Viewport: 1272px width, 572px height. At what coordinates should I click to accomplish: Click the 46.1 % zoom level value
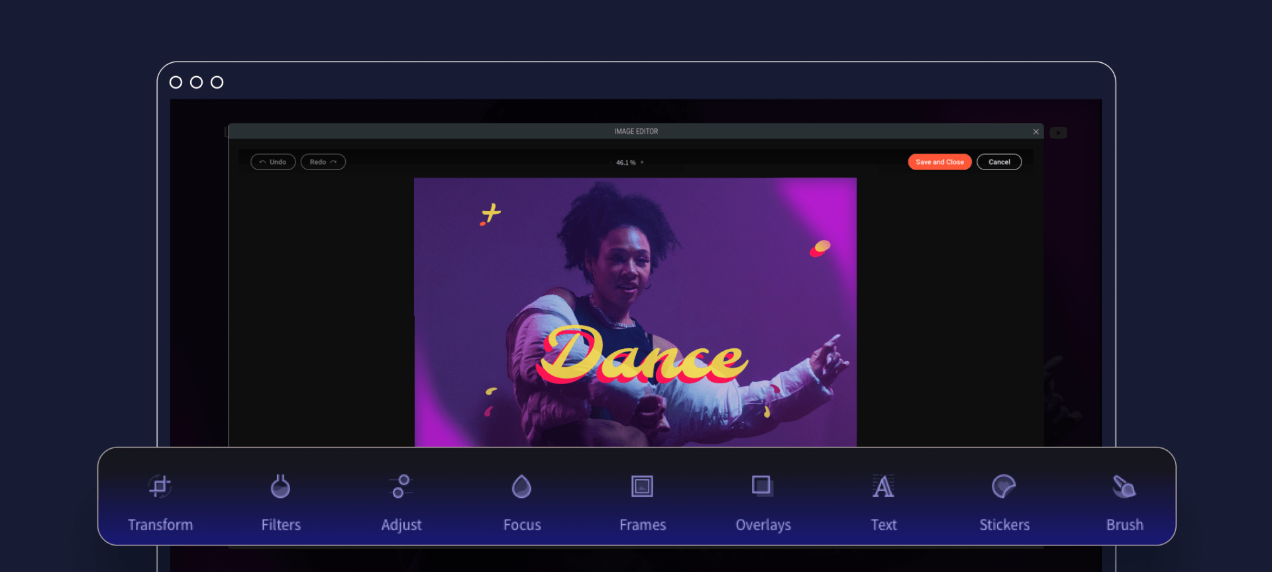[x=625, y=162]
